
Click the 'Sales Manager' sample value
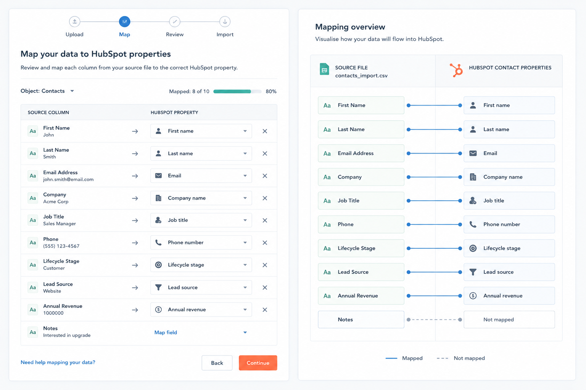pyautogui.click(x=60, y=224)
